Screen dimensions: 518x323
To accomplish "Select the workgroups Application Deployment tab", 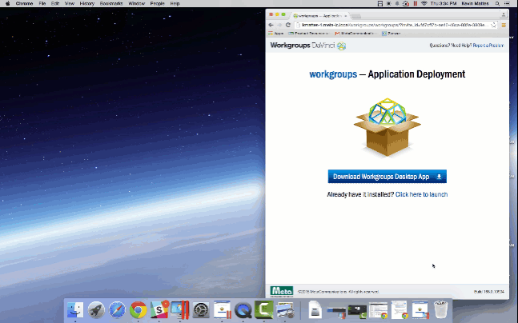I will coord(319,15).
